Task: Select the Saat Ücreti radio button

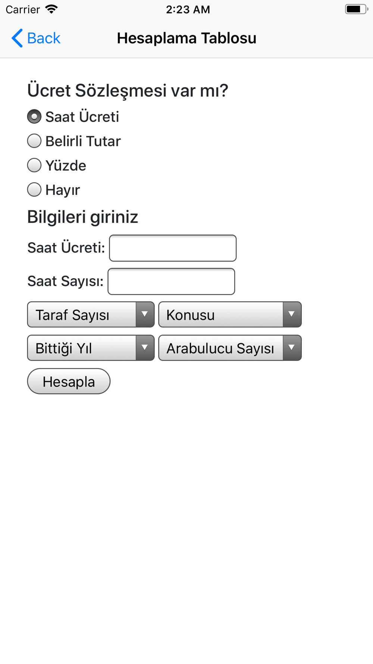Action: tap(34, 117)
